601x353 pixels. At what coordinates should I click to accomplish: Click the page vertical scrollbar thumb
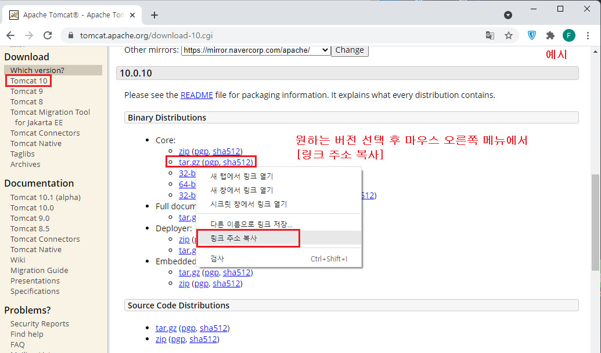pyautogui.click(x=595, y=222)
